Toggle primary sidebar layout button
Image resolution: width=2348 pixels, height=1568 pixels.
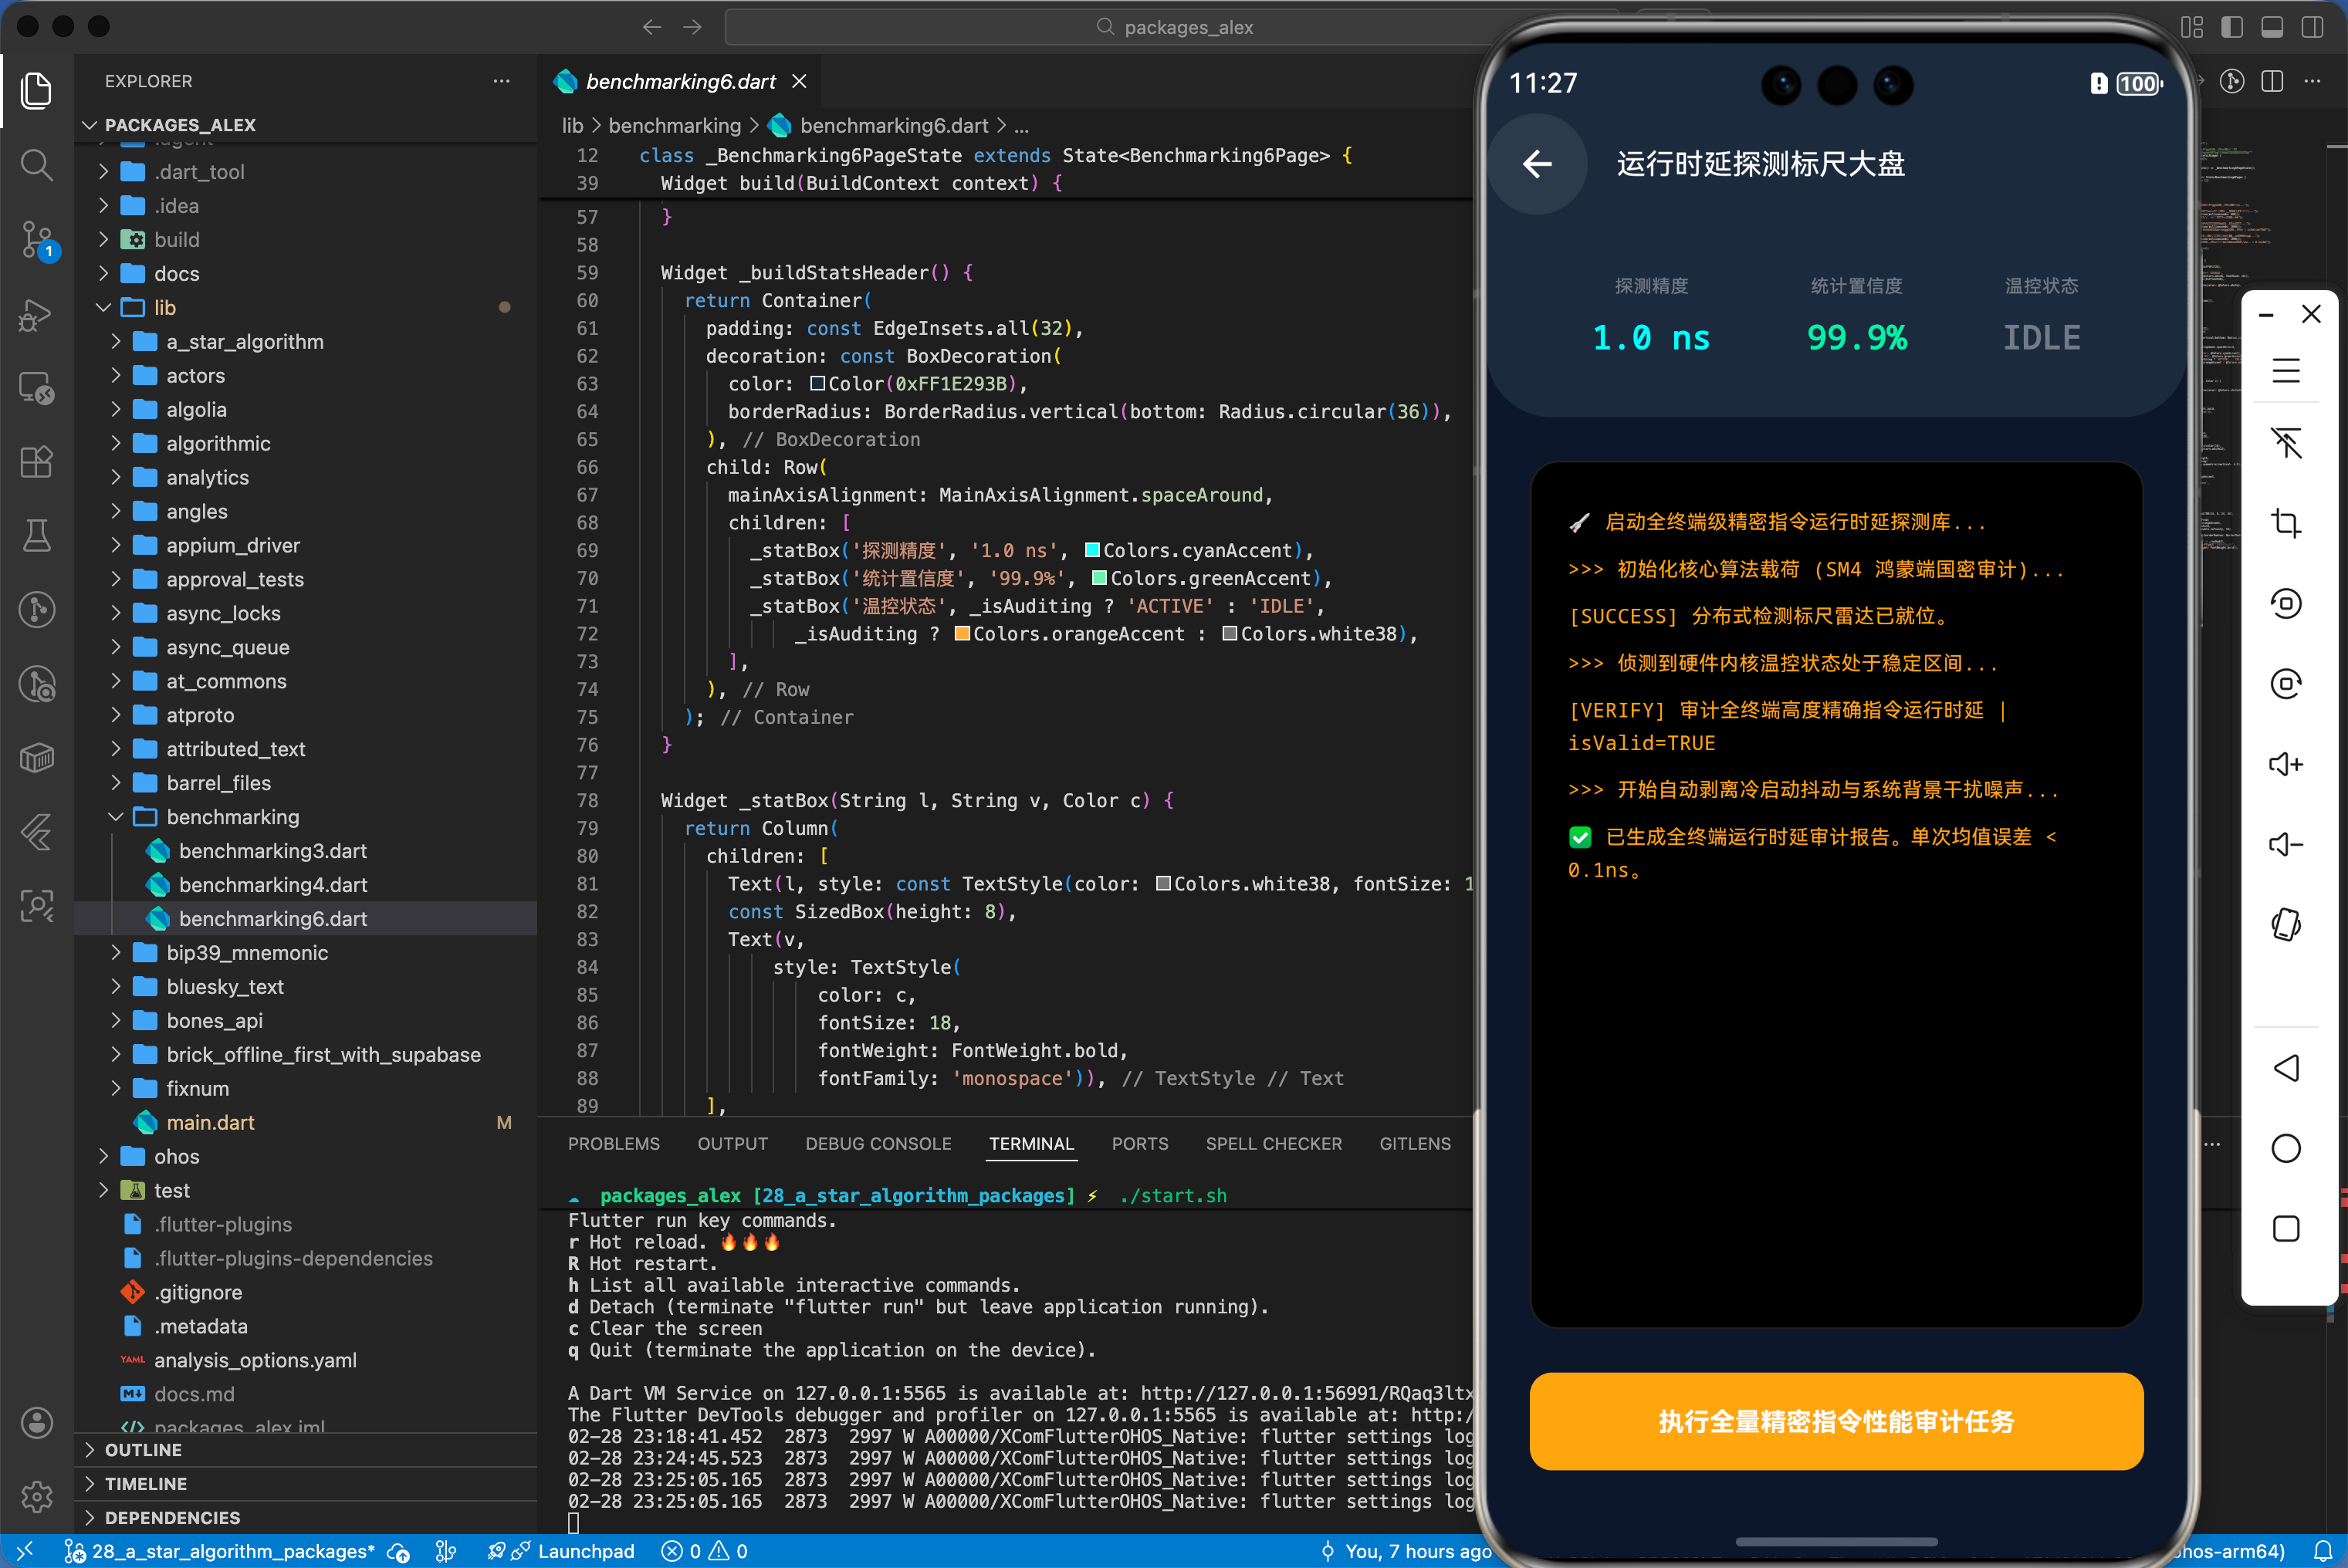tap(2232, 27)
